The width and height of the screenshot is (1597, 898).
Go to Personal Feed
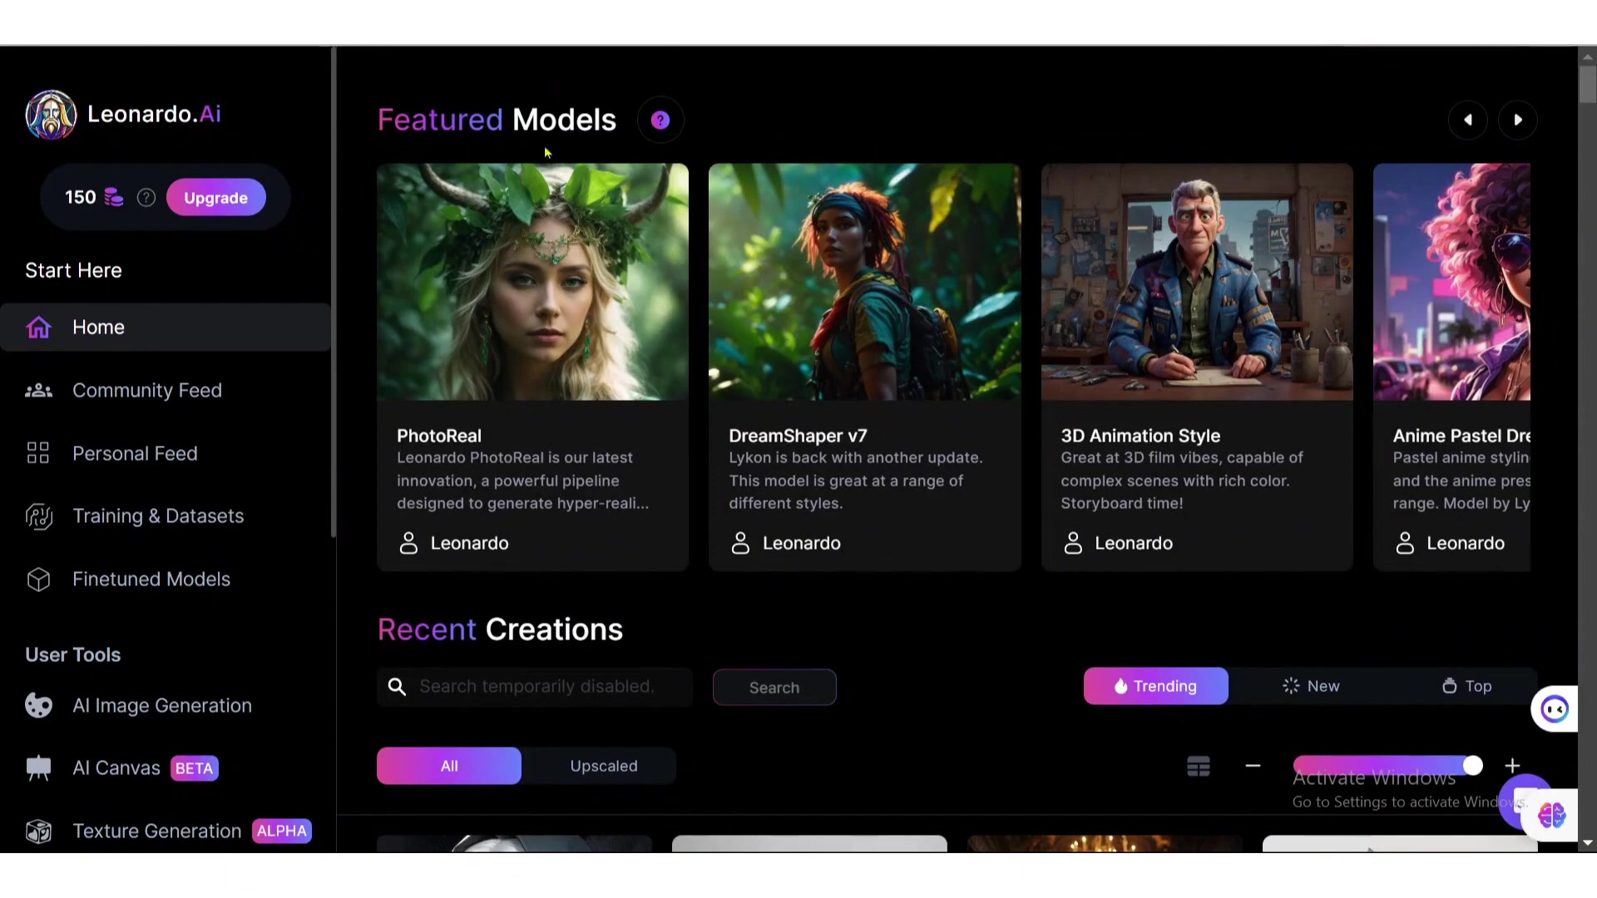pyautogui.click(x=135, y=453)
